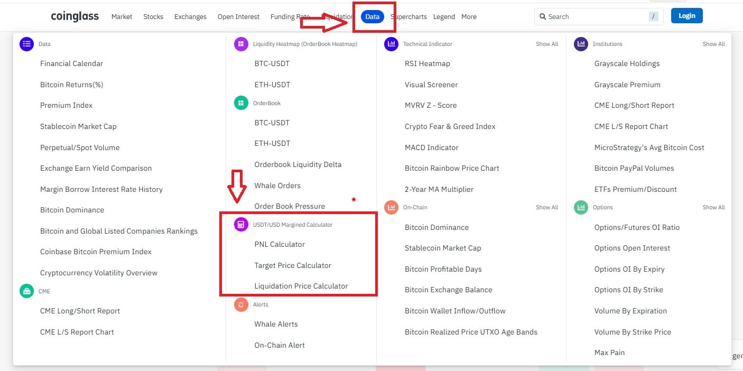
Task: Open MicroStrategy's Avg Bitcoin Cost
Action: [649, 147]
